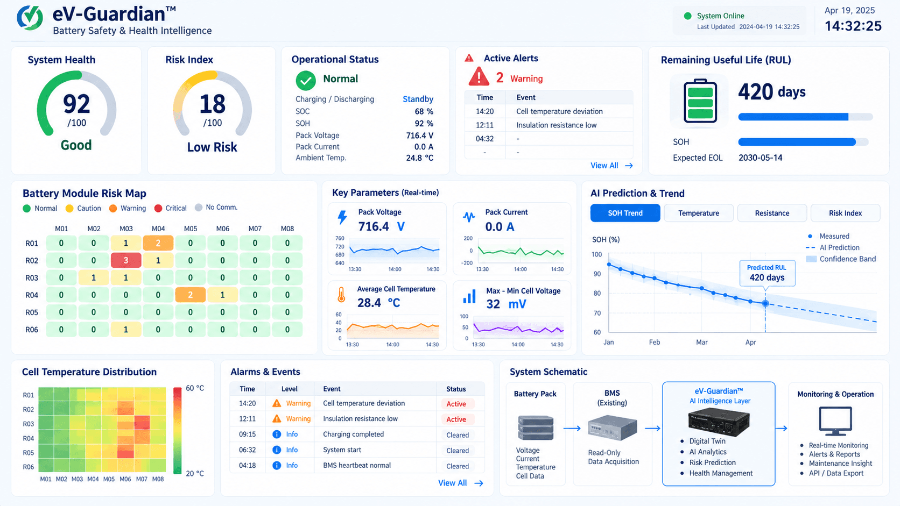The width and height of the screenshot is (900, 506).
Task: Click the current data point on SOH chart
Action: click(765, 303)
